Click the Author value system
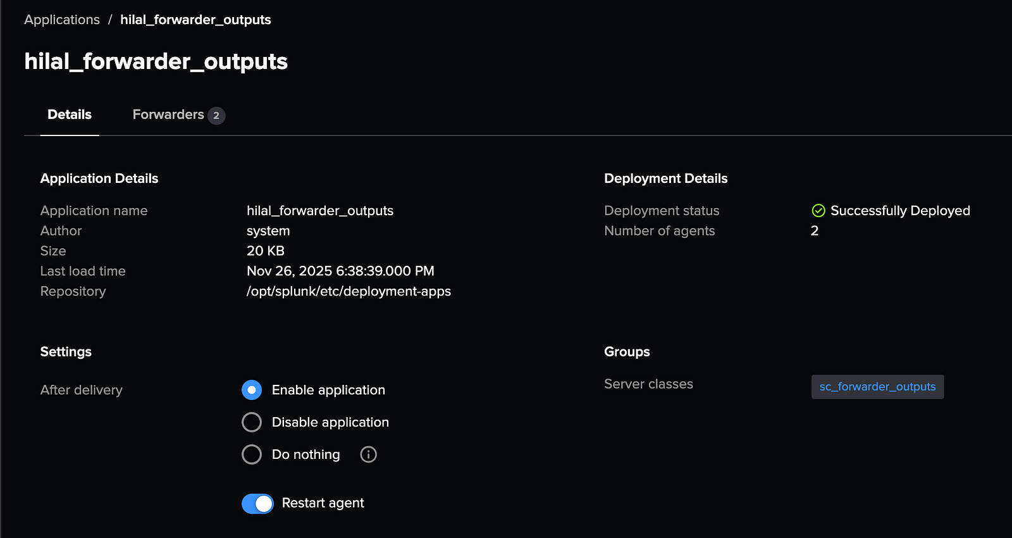This screenshot has width=1012, height=538. [268, 231]
